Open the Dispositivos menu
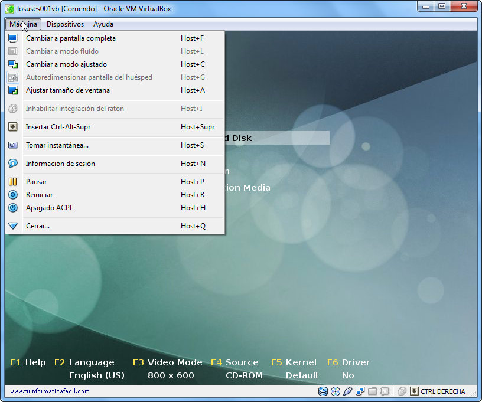This screenshot has width=482, height=402. tap(65, 24)
